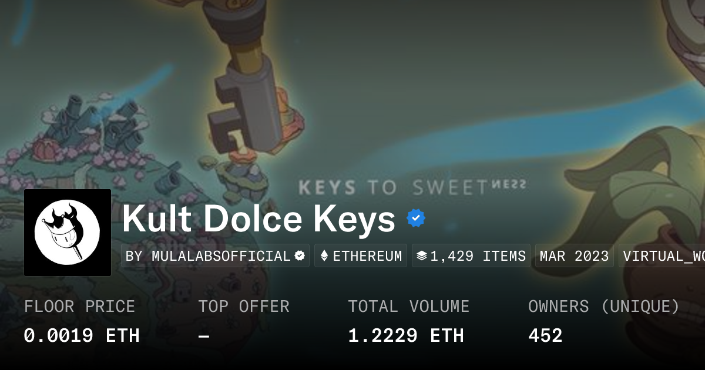705x370 pixels.
Task: Click the OWNERS (UNIQUE) label
Action: tap(604, 307)
